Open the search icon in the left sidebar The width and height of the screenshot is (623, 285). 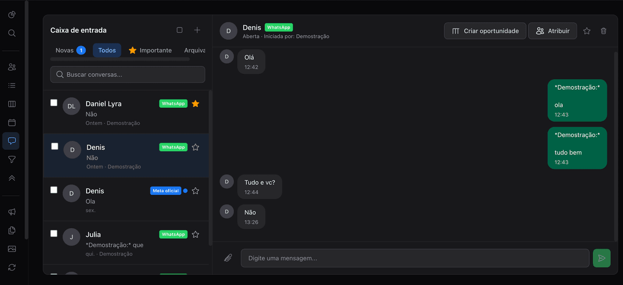coord(12,33)
